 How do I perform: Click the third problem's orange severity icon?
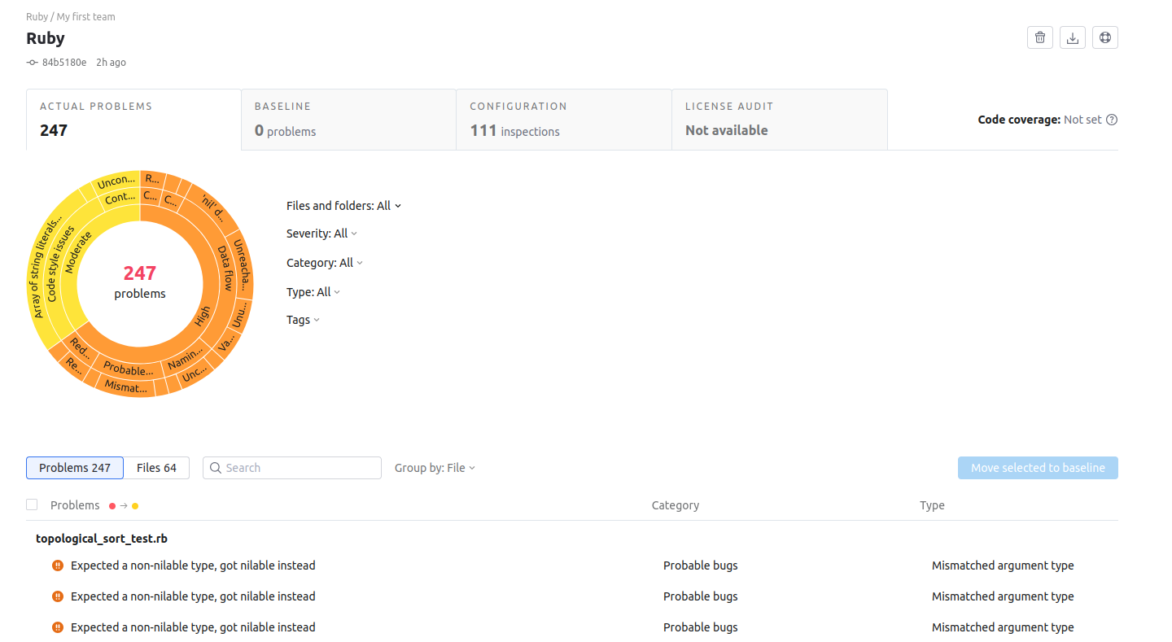pos(58,627)
